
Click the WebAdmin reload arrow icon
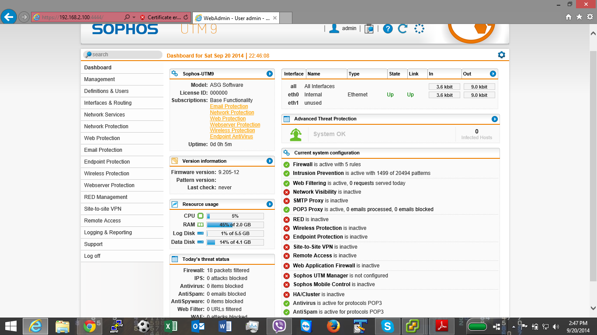pyautogui.click(x=403, y=29)
